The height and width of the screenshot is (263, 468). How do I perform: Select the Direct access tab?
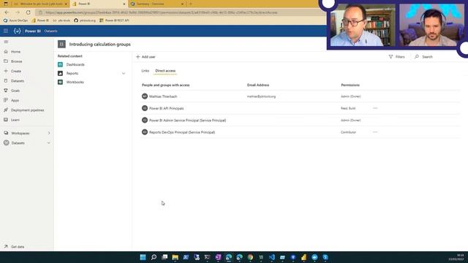(x=165, y=71)
